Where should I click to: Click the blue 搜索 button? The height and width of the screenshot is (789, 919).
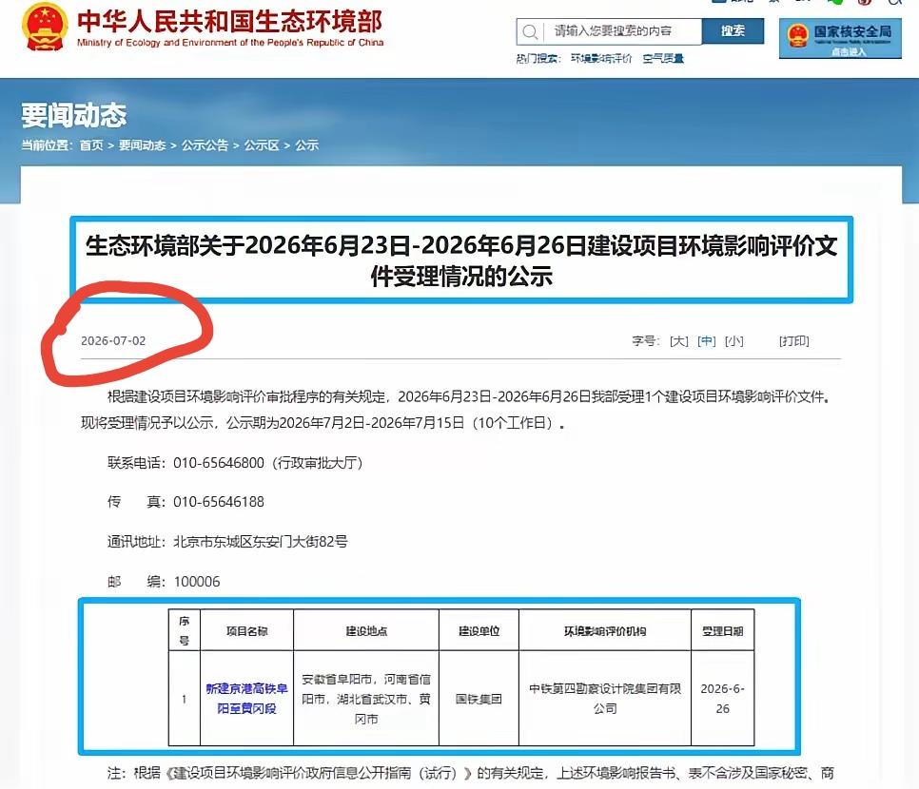(733, 31)
